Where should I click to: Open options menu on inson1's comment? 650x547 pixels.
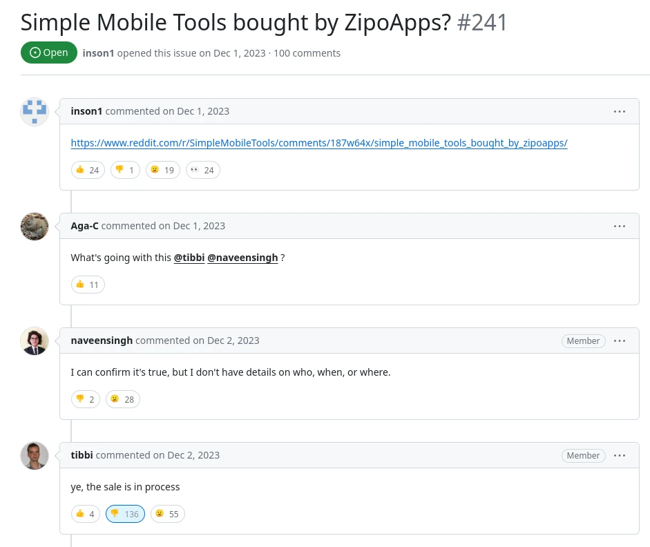point(620,111)
